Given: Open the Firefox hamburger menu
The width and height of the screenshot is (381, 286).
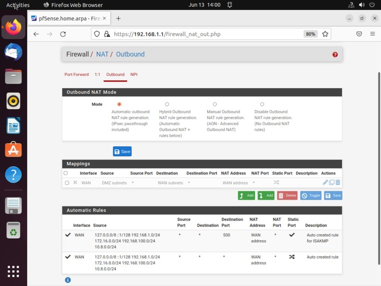Looking at the screenshot, I should click(372, 34).
